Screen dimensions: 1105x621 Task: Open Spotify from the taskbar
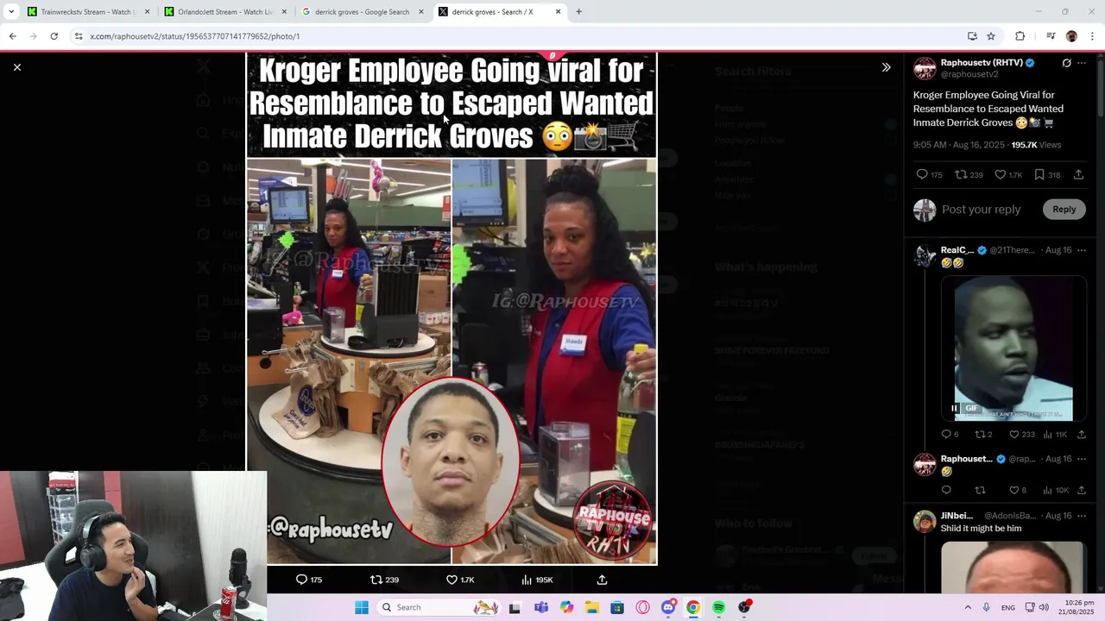pos(718,607)
